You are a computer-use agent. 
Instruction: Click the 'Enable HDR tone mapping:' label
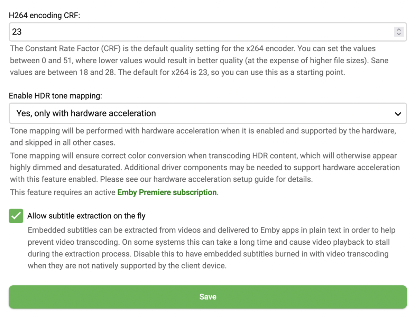click(55, 96)
